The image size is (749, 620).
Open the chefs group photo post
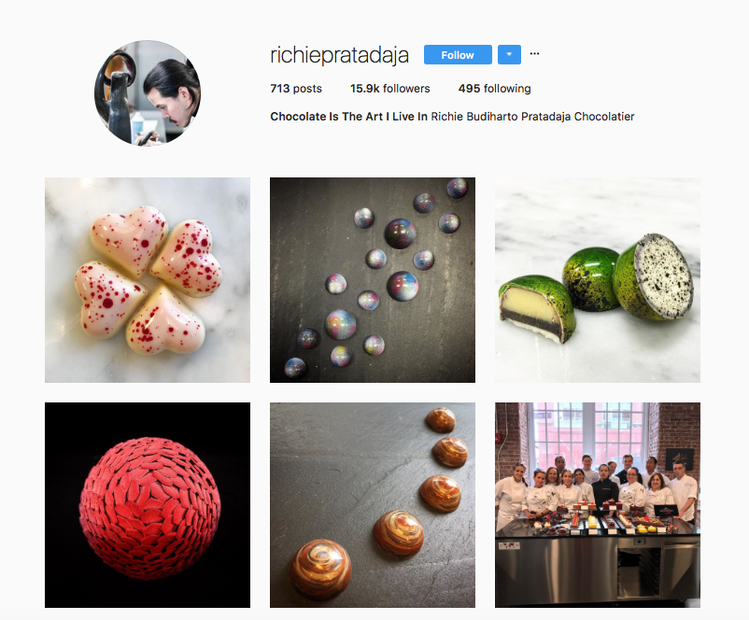(598, 505)
